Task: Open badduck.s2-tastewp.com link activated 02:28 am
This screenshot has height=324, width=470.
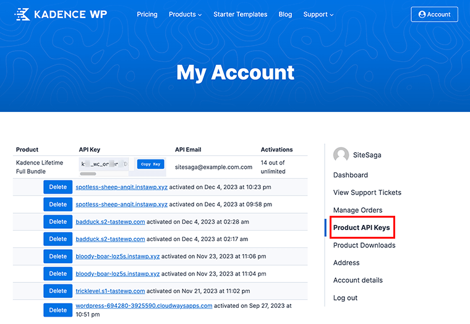Action: (110, 222)
